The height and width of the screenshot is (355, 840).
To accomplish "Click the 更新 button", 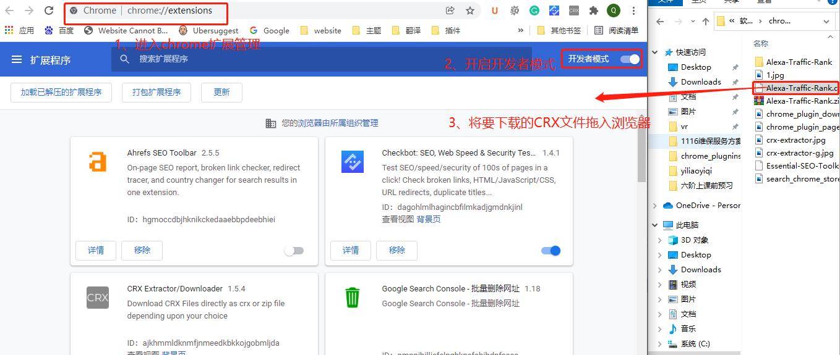I will [x=221, y=92].
